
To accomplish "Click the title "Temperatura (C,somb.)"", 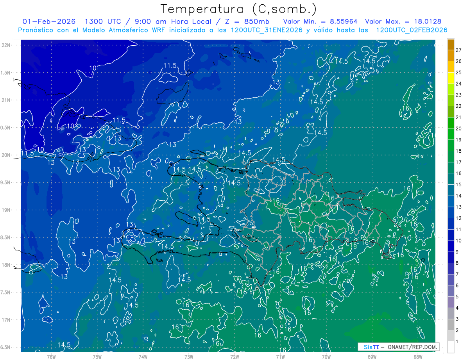I will coord(239,9).
